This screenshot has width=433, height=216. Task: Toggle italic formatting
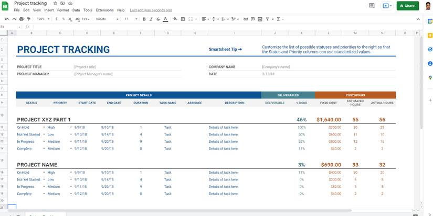[151, 19]
